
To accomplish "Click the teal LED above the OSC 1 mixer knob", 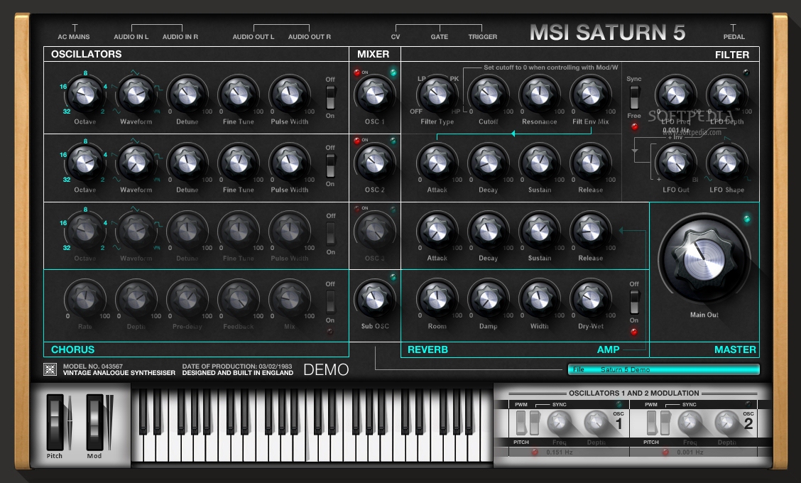I will tap(393, 72).
